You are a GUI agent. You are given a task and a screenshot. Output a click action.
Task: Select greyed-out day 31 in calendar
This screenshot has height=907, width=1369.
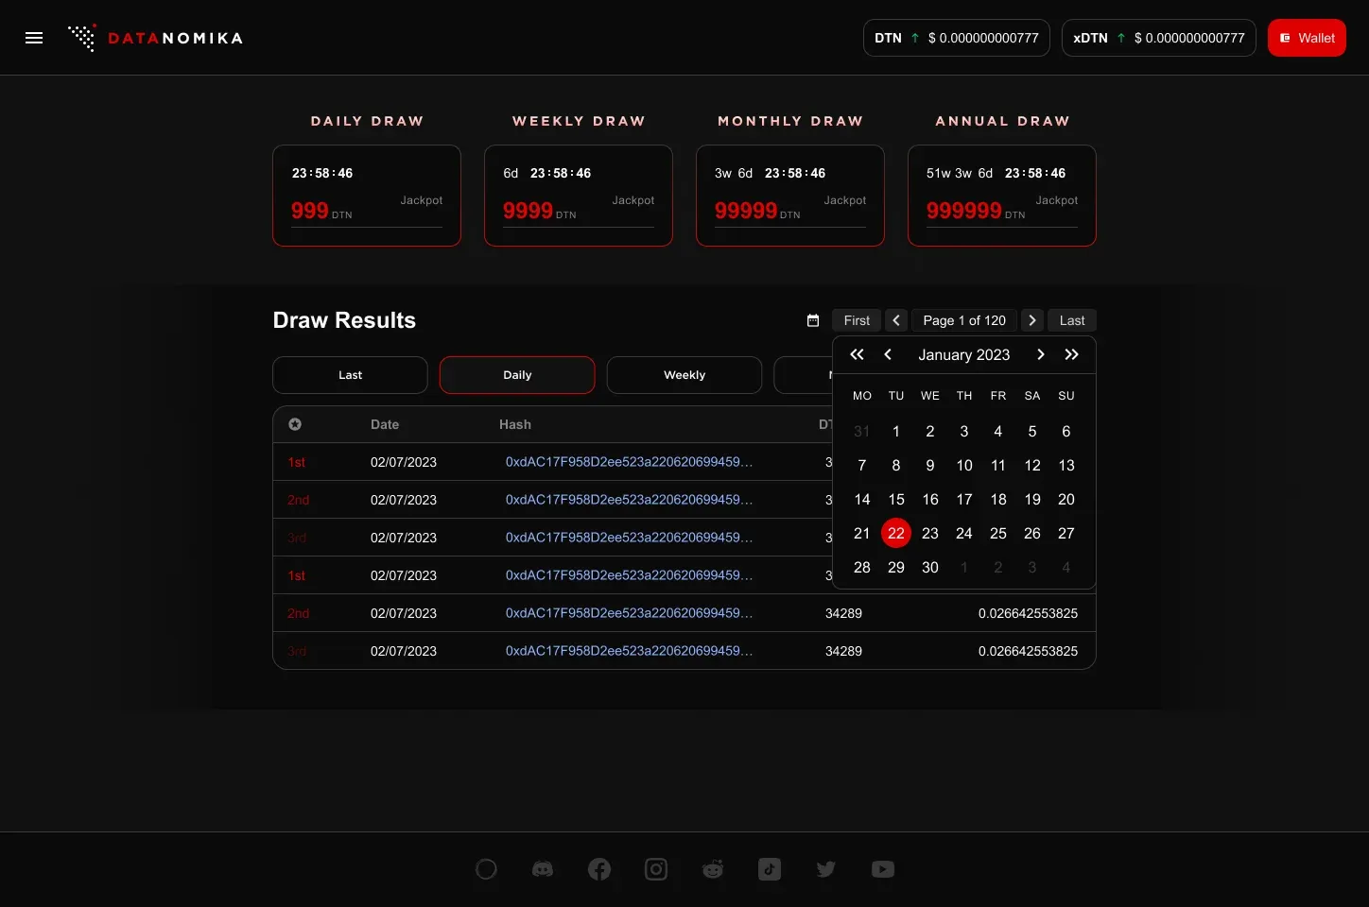pos(862,431)
